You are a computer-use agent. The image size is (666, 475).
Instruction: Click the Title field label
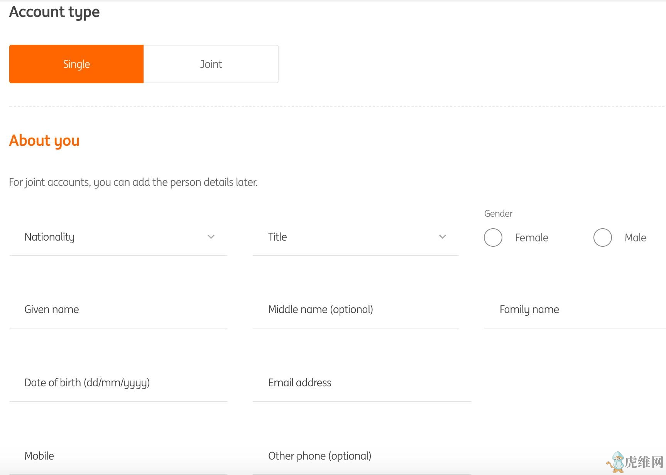click(x=277, y=237)
